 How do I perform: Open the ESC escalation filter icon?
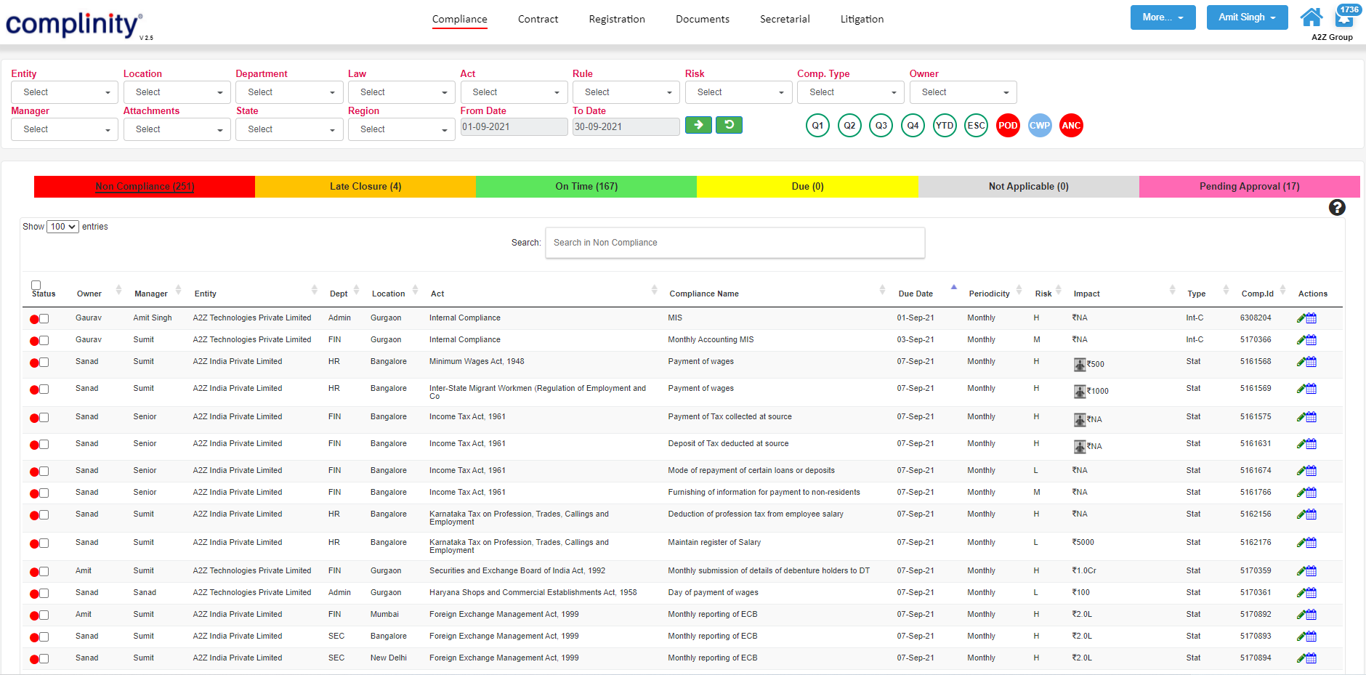pos(976,125)
